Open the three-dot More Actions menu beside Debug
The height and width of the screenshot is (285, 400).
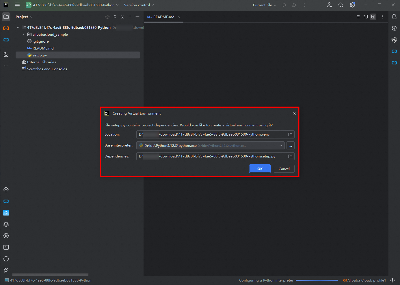304,5
